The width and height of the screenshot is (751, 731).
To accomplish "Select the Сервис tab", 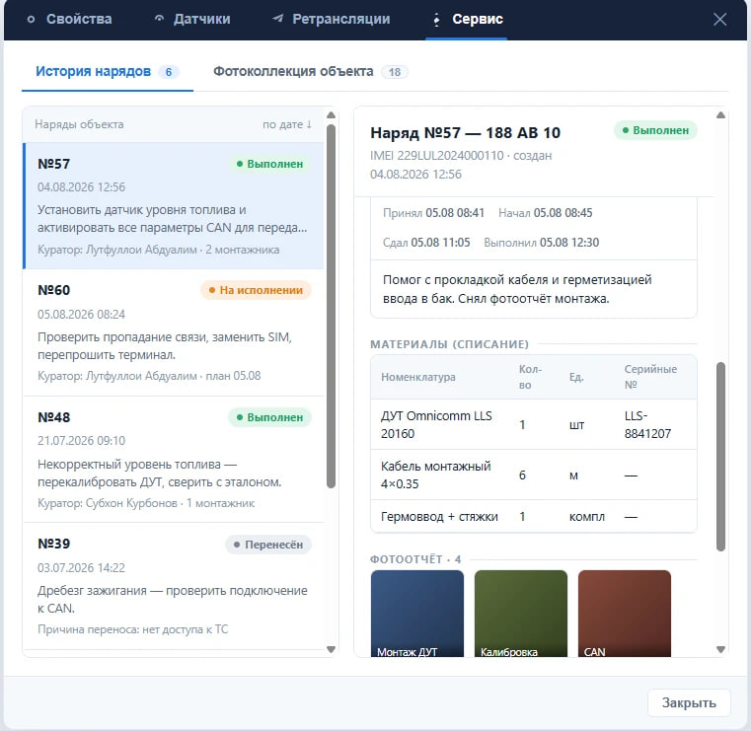I will [467, 19].
